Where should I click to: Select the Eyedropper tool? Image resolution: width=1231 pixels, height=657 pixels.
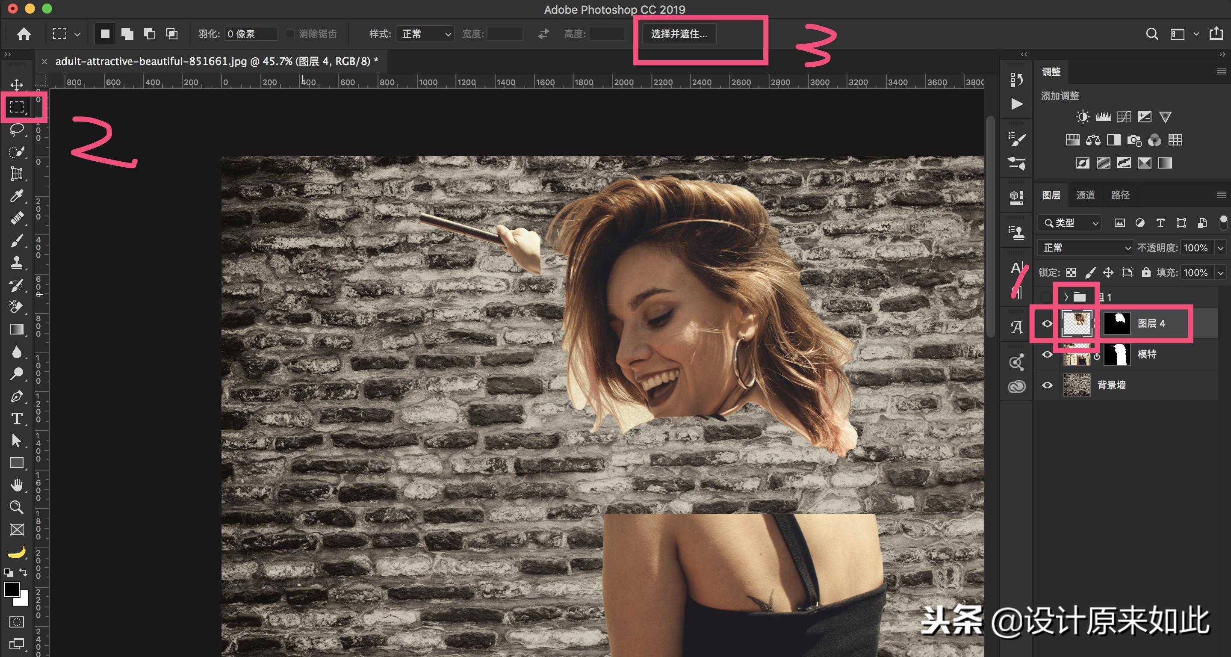pyautogui.click(x=17, y=195)
